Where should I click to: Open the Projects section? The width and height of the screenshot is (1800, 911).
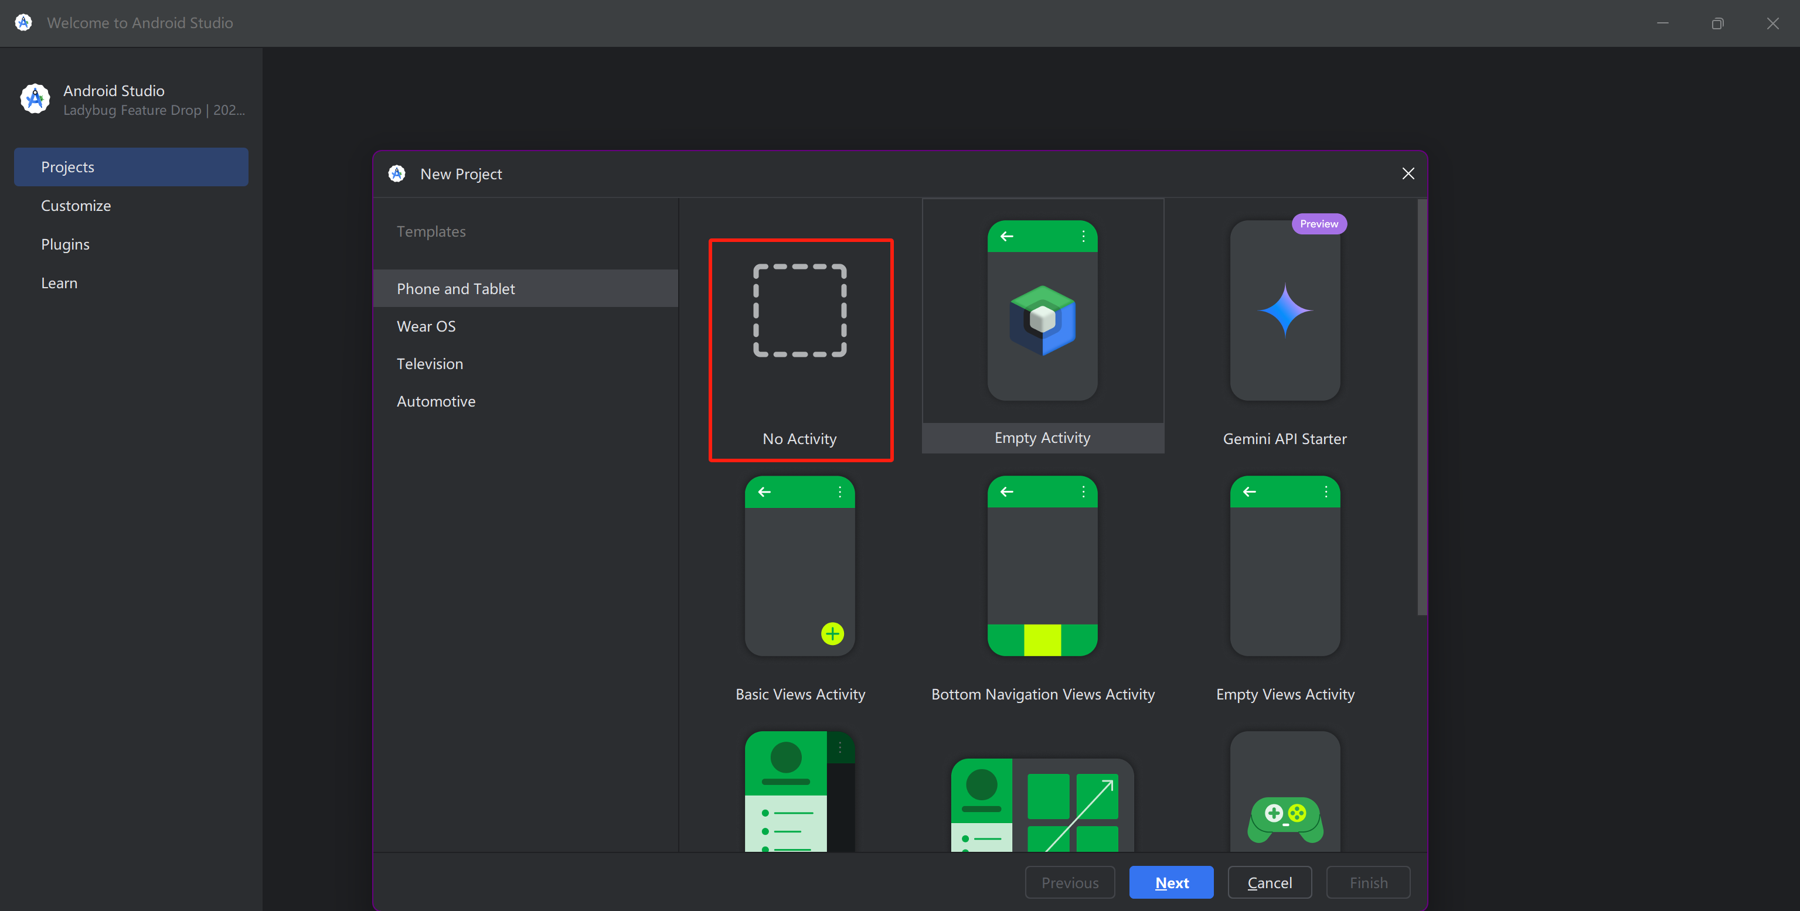(x=131, y=167)
